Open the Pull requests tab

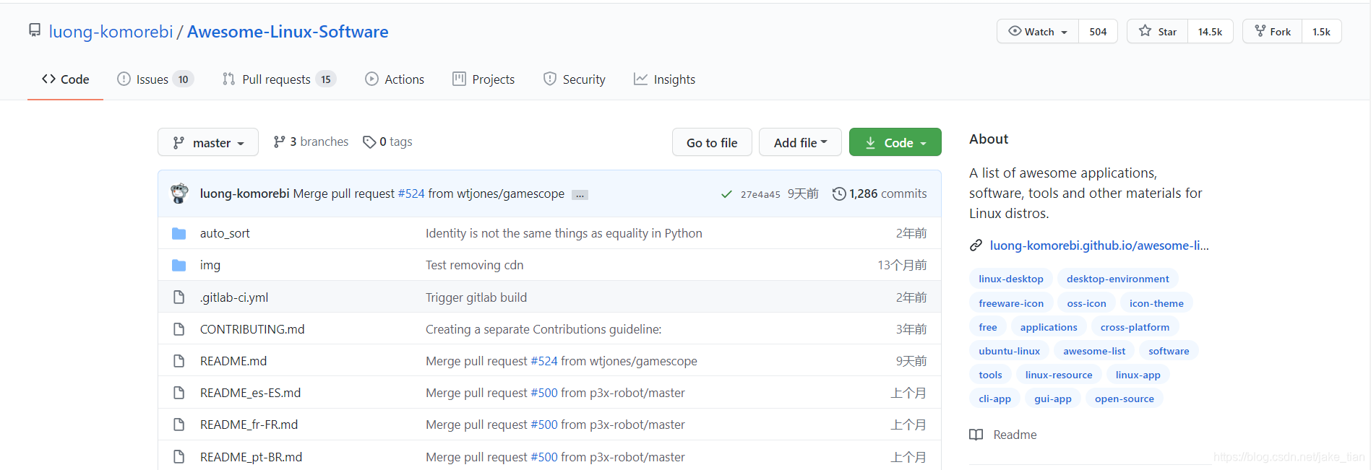[280, 79]
